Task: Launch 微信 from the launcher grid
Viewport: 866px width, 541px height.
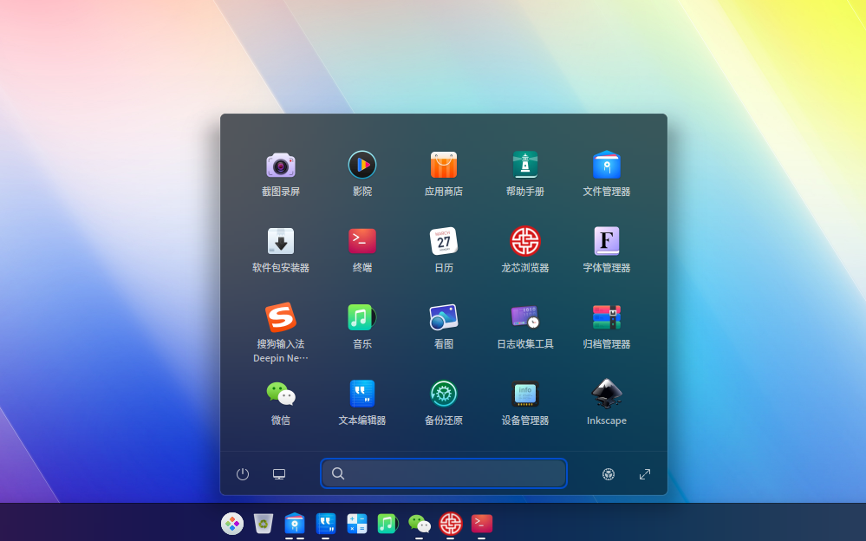Action: 281,394
